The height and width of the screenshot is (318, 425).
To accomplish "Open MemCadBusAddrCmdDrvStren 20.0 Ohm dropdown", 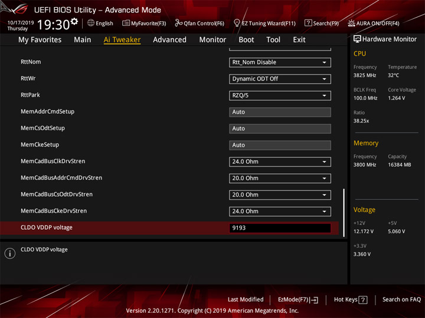I will tap(280, 178).
